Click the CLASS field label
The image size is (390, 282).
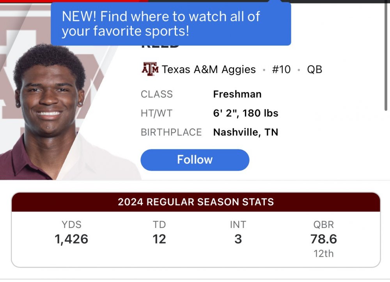pos(156,94)
